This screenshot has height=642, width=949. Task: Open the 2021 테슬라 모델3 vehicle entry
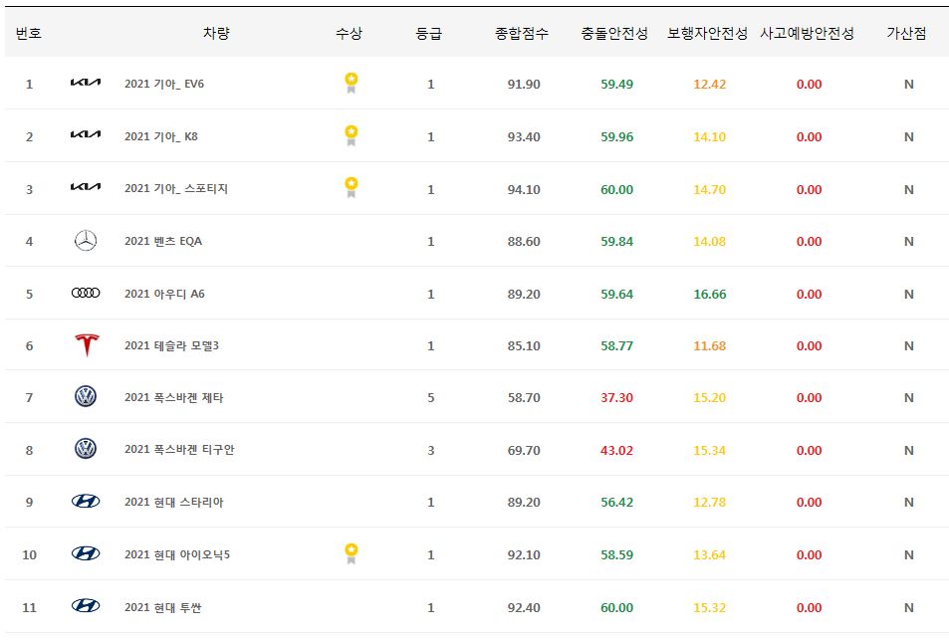point(172,346)
